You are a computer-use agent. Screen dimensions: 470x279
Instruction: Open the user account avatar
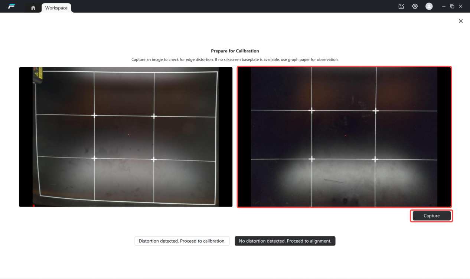tap(429, 6)
